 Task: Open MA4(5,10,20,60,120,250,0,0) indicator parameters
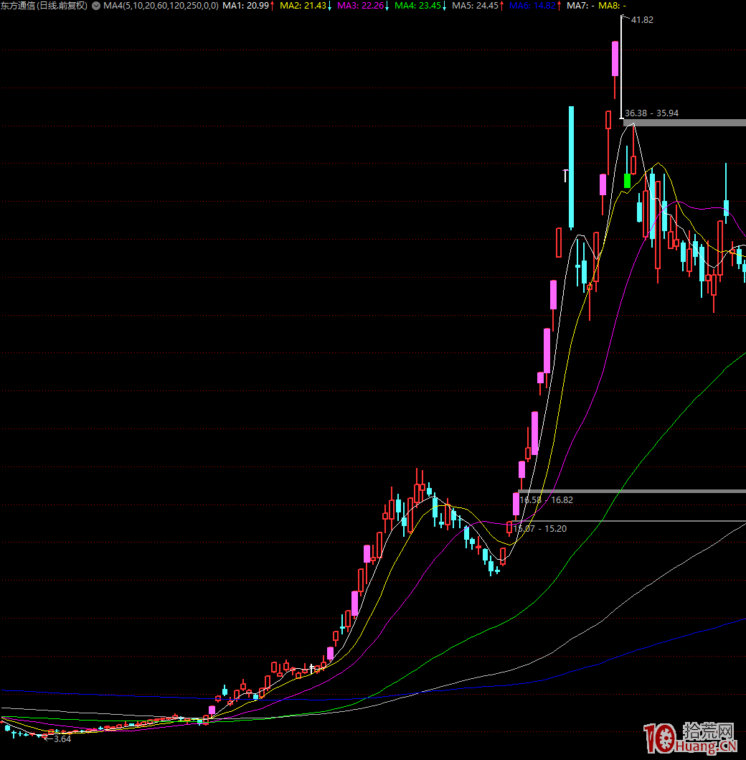tap(161, 6)
